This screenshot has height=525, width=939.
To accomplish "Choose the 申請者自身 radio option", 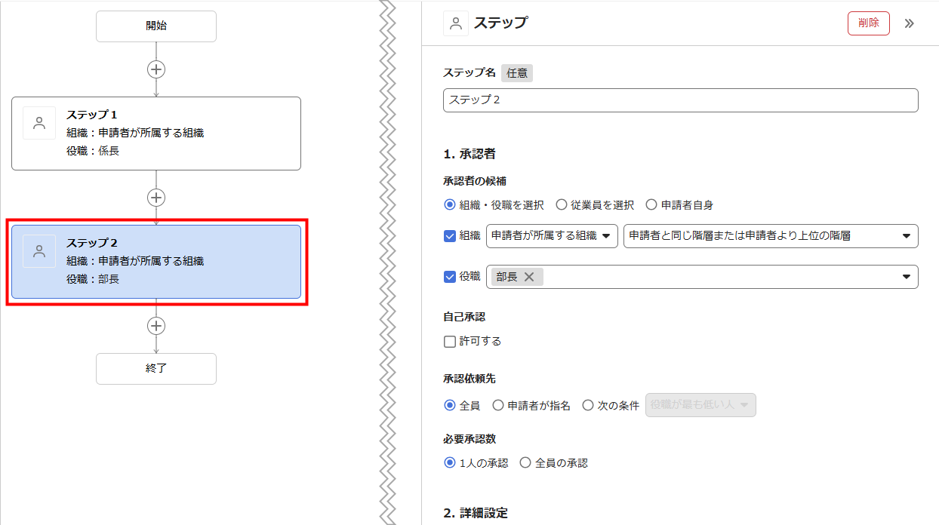I will (x=651, y=204).
